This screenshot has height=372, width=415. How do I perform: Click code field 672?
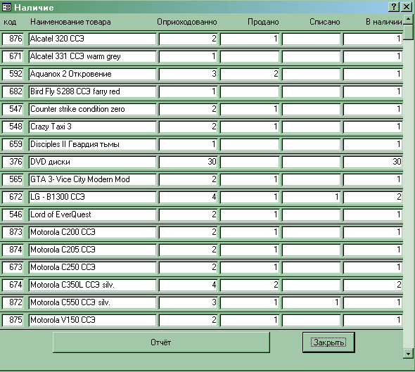[x=13, y=197]
